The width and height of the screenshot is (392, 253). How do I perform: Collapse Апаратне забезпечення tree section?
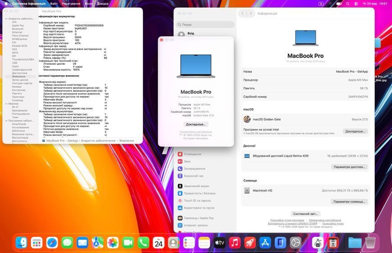(x=6, y=19)
